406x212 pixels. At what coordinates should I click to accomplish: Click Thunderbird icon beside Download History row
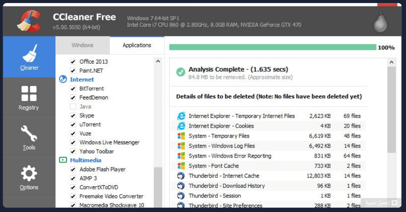(x=181, y=186)
